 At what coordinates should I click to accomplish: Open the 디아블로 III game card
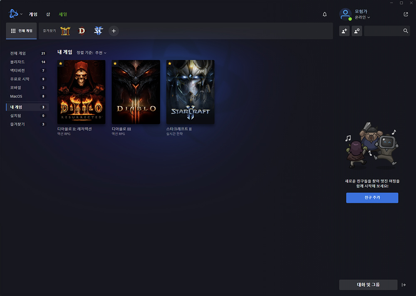coord(136,92)
